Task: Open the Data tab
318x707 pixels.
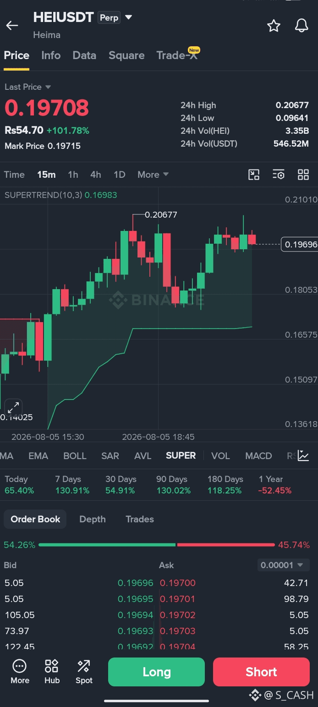Action: pos(84,55)
